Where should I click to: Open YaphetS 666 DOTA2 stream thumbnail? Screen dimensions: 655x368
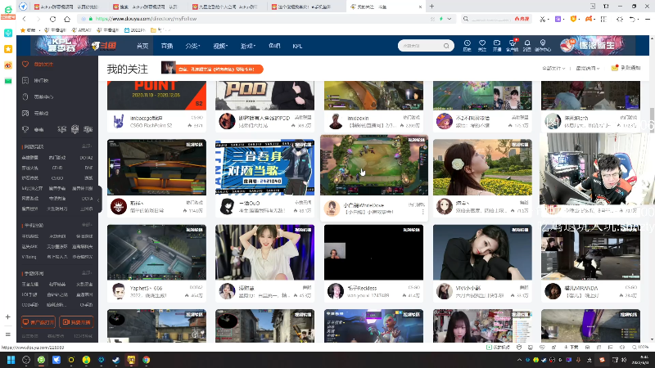[x=156, y=252]
